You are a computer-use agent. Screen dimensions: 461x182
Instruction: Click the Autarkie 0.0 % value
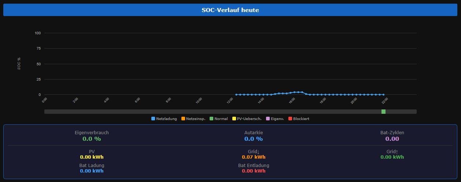[254, 139]
